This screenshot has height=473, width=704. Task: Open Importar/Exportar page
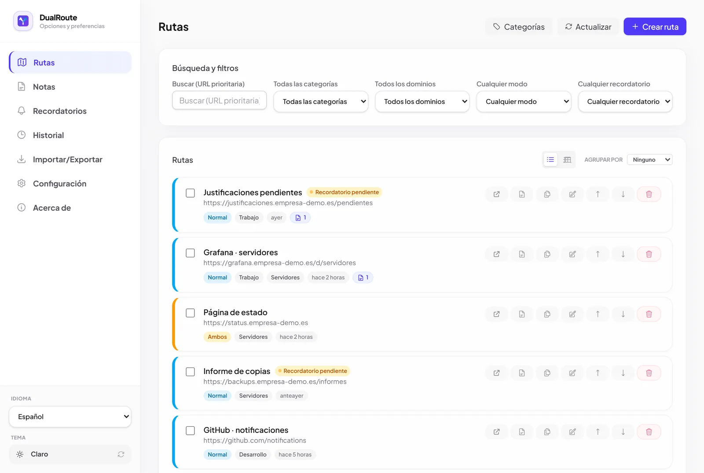[70, 159]
